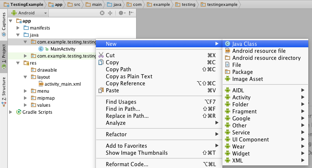Choose Java Class from New submenu
The image size is (312, 168).
click(245, 44)
